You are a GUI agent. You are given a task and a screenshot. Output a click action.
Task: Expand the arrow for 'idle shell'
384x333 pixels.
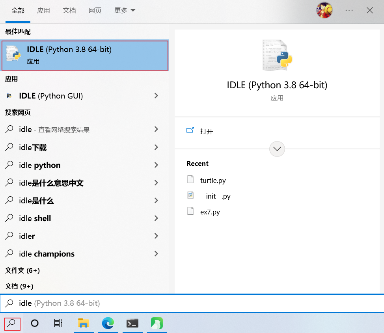tap(156, 218)
